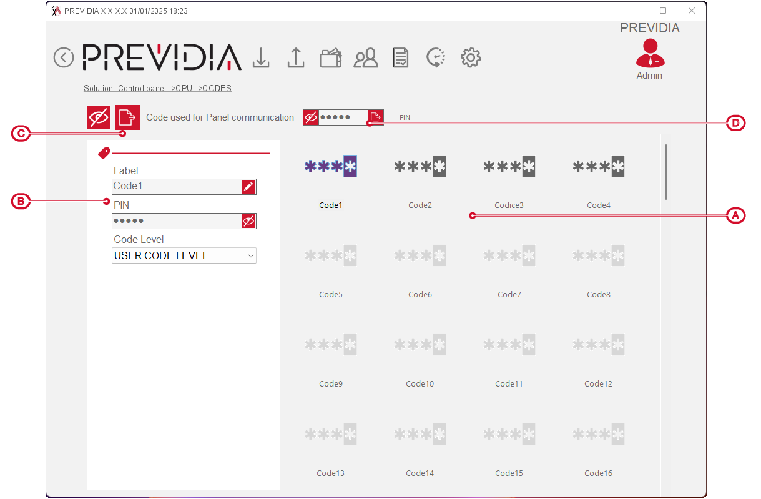Screen dimensions: 761x499
Task: Open the folder icon in toolbar
Action: pyautogui.click(x=331, y=58)
